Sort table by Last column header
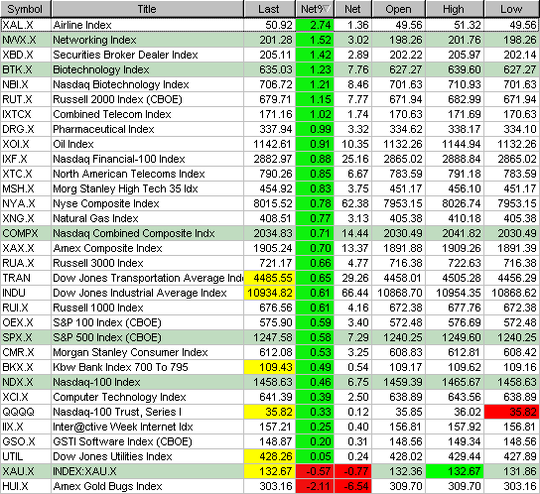This screenshot has width=540, height=494. (x=269, y=9)
